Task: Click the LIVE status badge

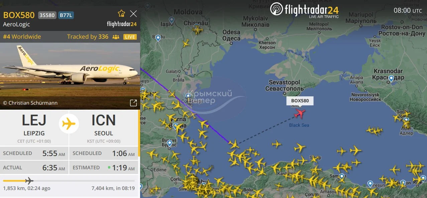Action: coord(130,37)
